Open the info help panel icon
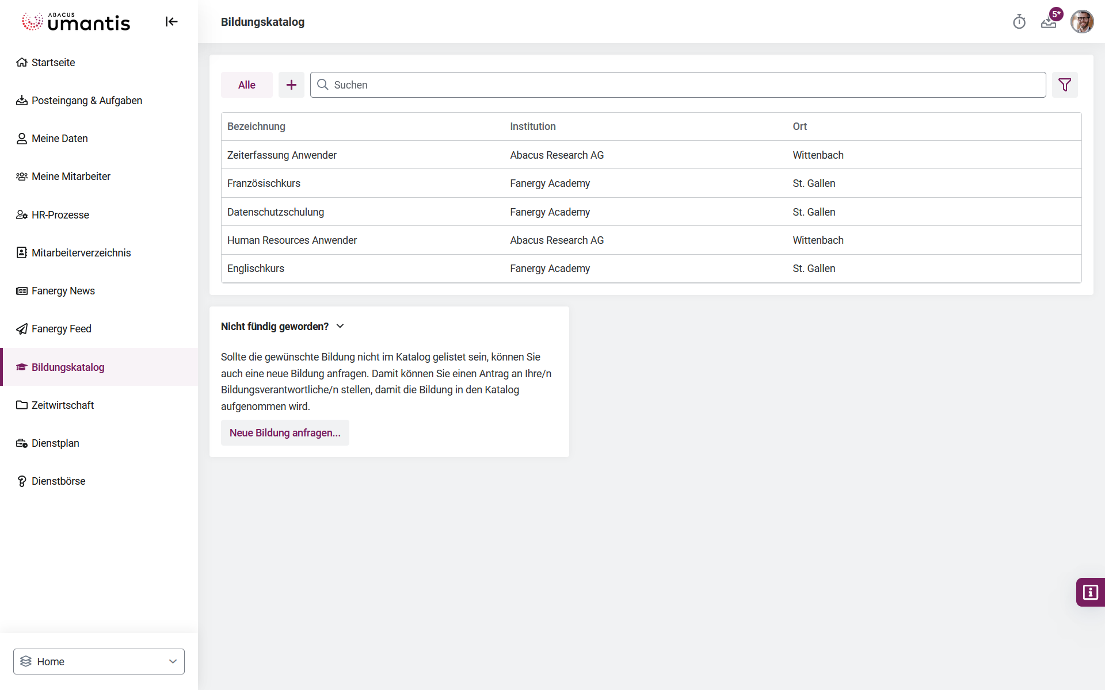The height and width of the screenshot is (690, 1105). [1090, 592]
